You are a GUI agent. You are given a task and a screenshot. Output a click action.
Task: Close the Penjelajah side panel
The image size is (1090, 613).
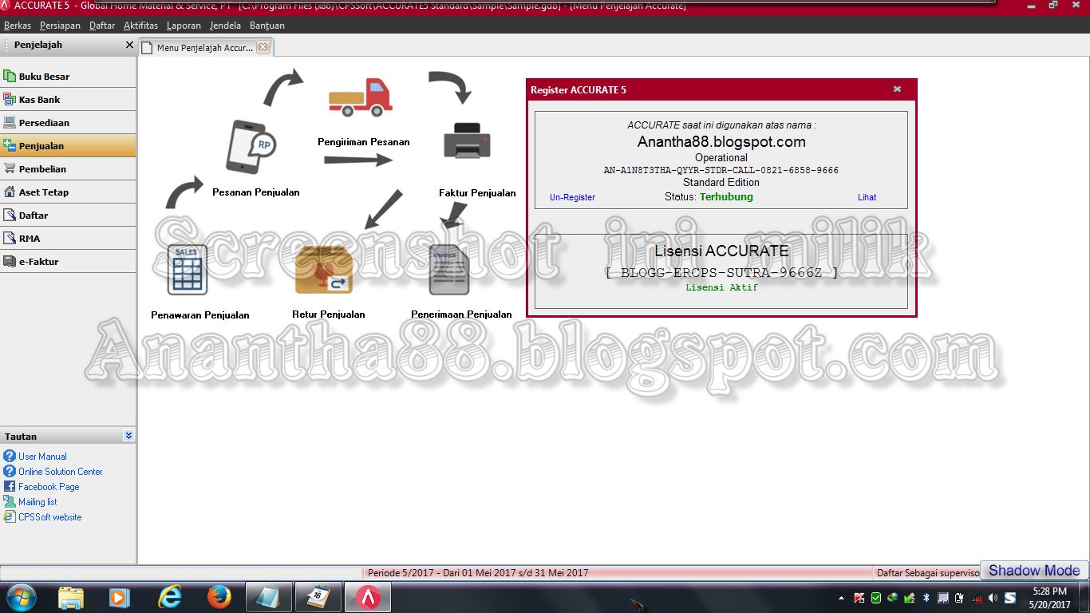pos(129,45)
